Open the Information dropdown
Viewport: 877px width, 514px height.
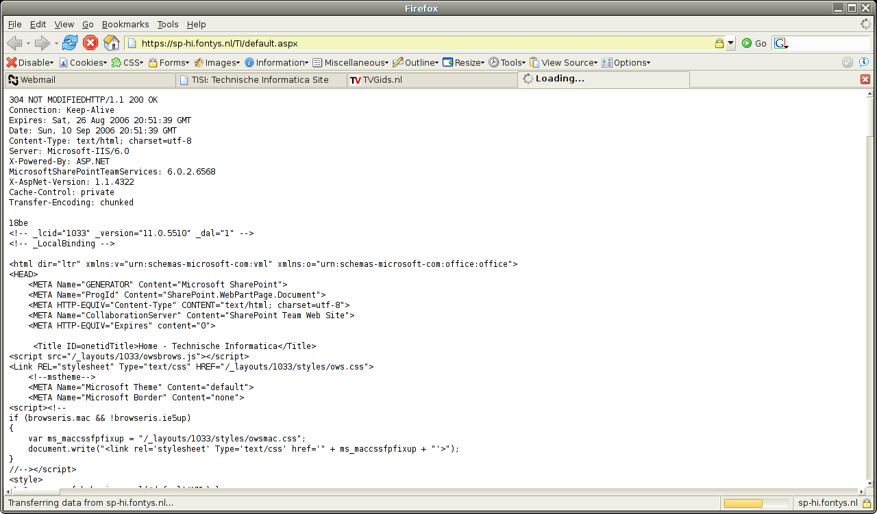click(277, 62)
